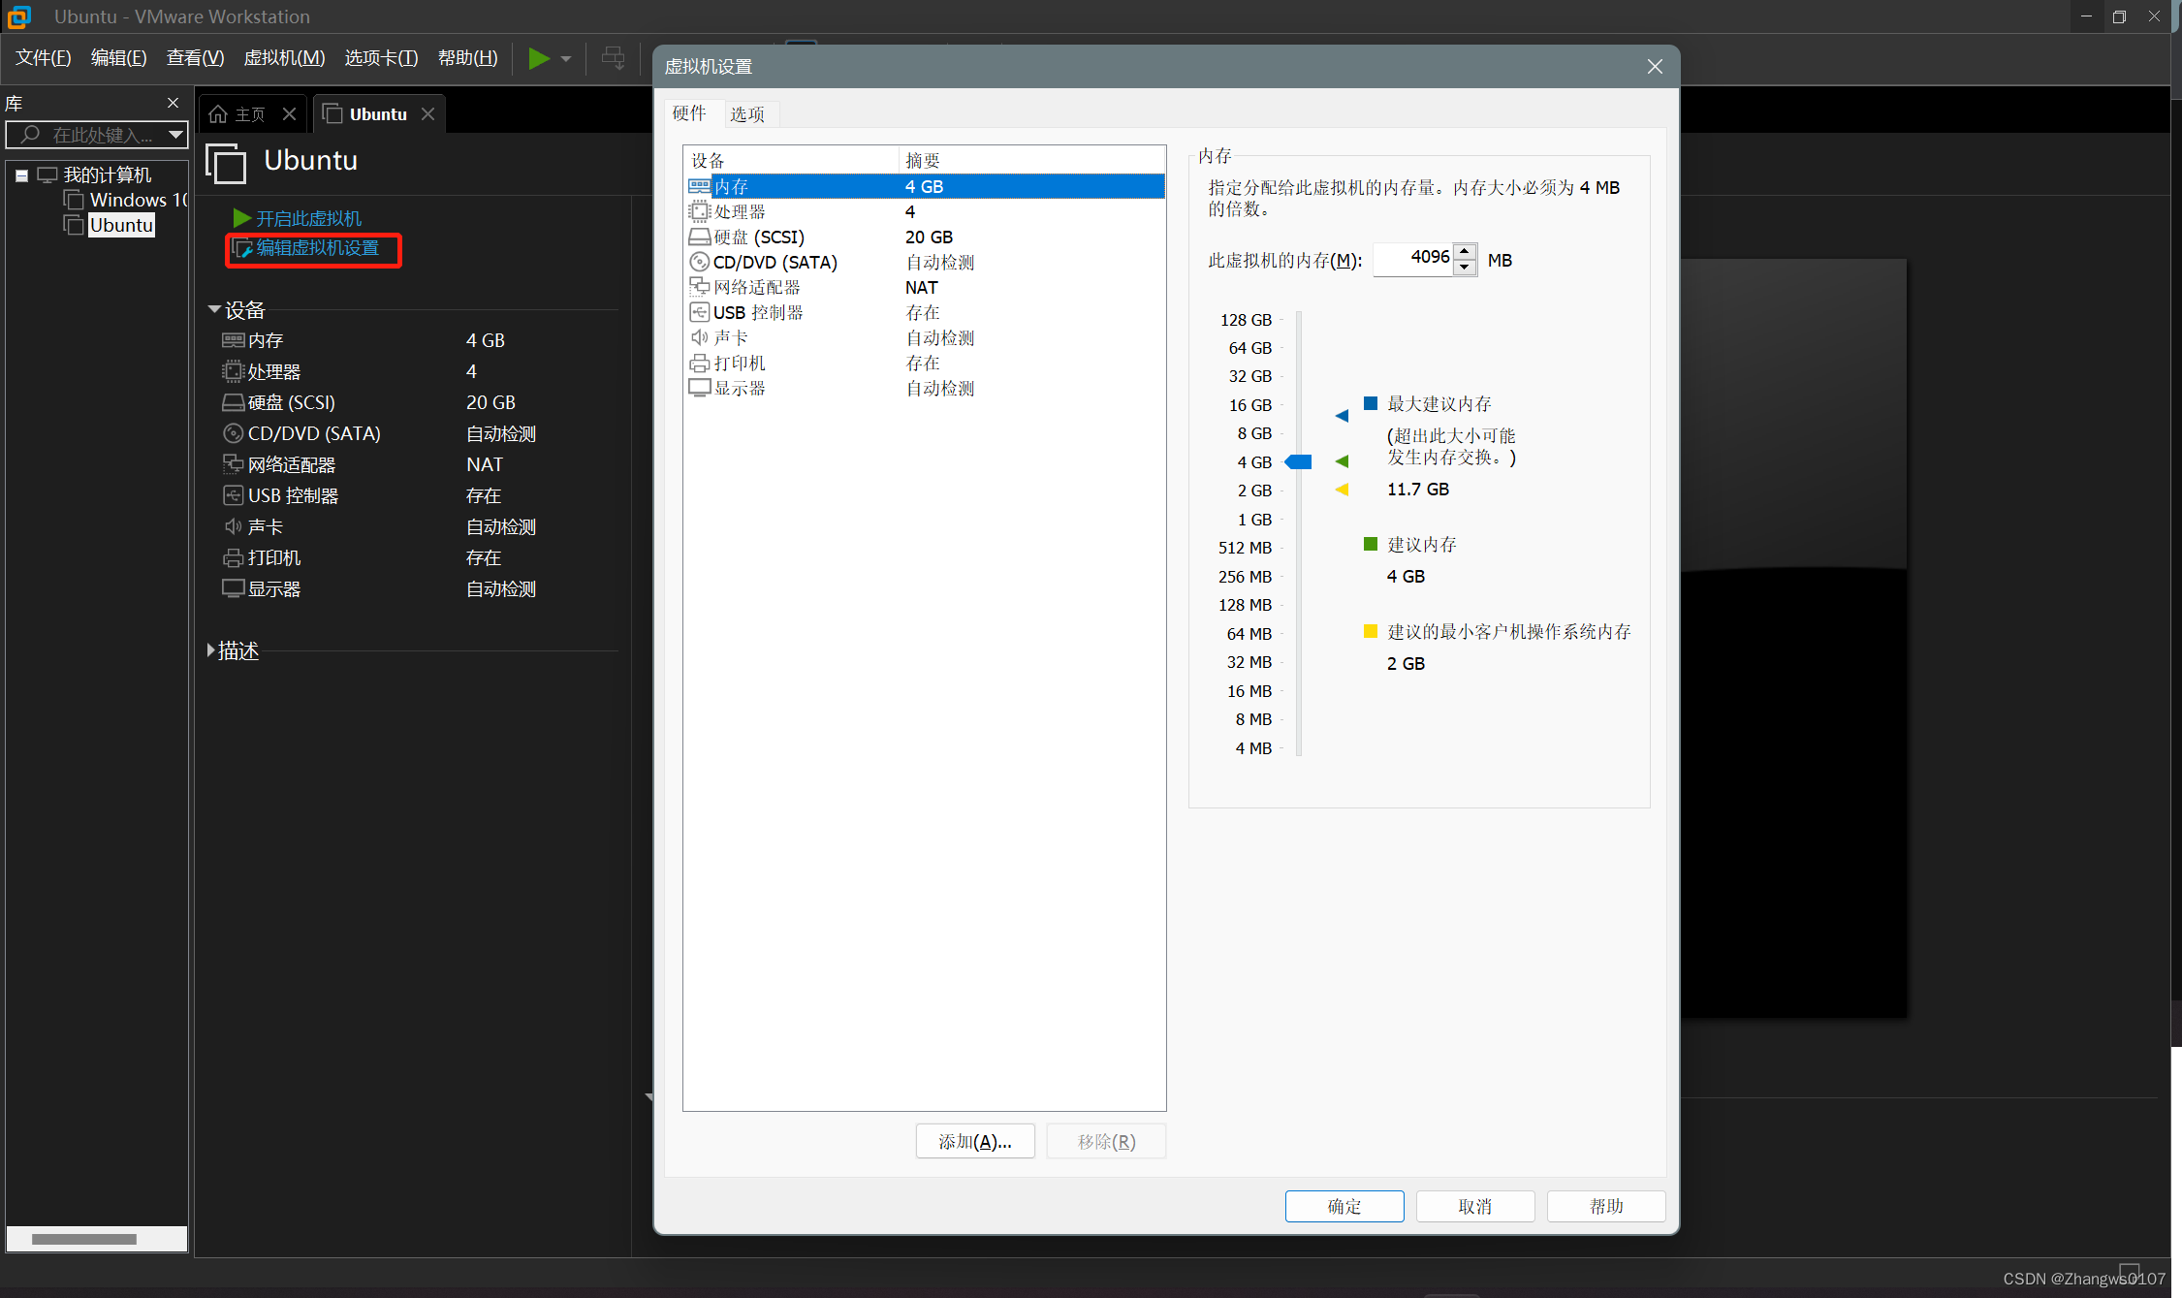Click the 编辑虚拟机设置 link

318,248
